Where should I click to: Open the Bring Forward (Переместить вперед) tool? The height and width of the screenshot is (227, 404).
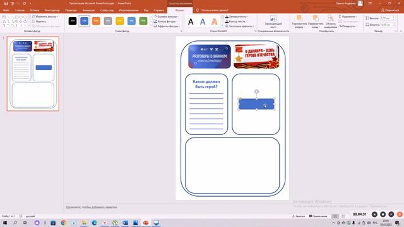coord(299,21)
